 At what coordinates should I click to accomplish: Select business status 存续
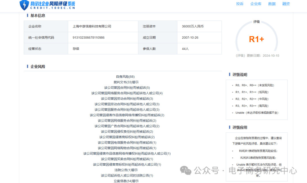tap(76, 49)
